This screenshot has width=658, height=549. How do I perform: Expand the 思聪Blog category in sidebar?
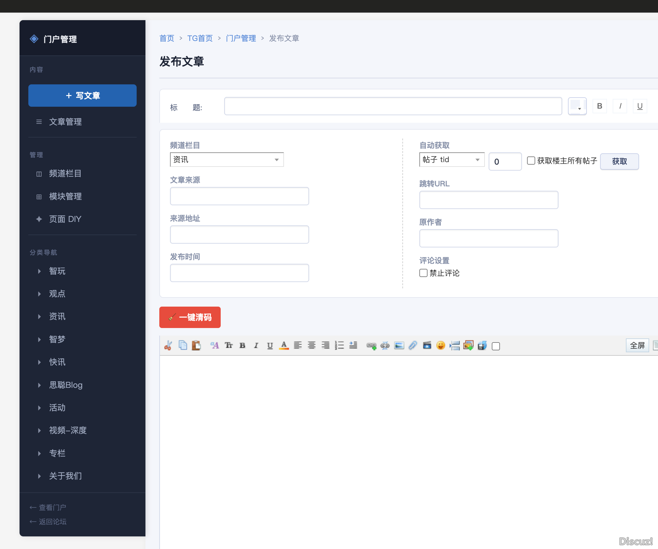[65, 385]
